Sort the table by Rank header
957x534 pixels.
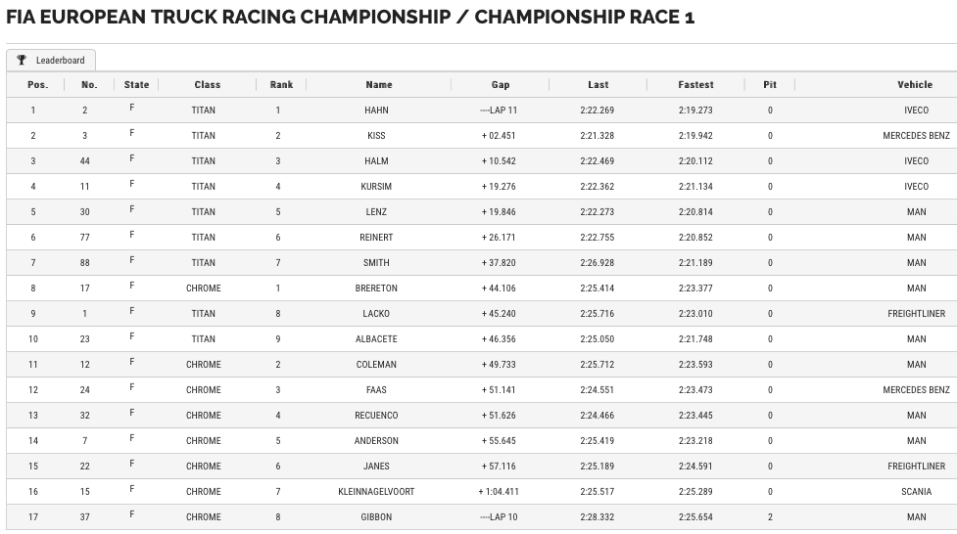pyautogui.click(x=281, y=85)
